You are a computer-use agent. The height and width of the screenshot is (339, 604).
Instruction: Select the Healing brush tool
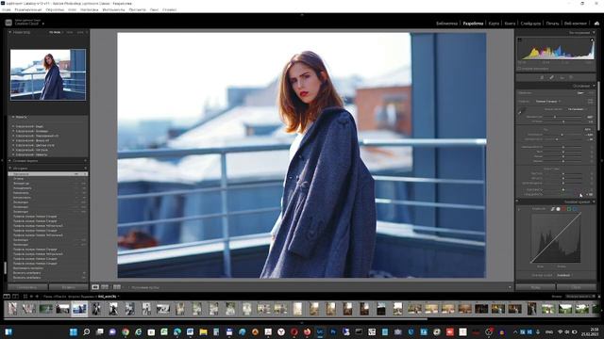[x=551, y=77]
